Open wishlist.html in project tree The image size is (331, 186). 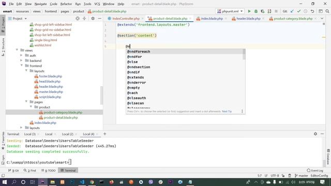pos(42,45)
